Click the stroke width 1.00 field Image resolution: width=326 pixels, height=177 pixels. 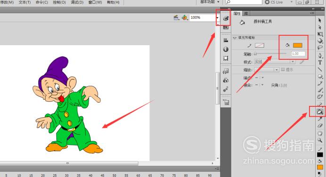(x=298, y=54)
